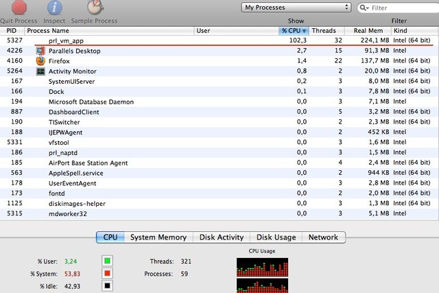Sort by the Real Mem column header
This screenshot has height=293, width=439.
click(368, 31)
